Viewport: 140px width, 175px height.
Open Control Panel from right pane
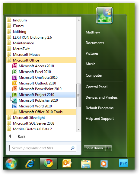(x=97, y=87)
